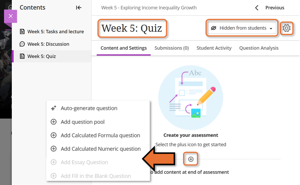Select the Question Analysis tab
300x185 pixels.
259,48
